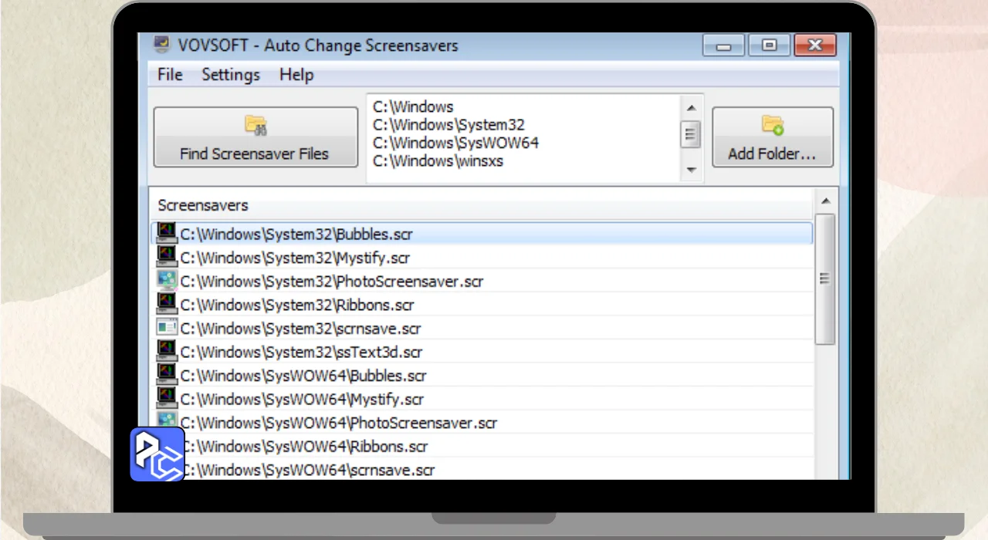Image resolution: width=988 pixels, height=540 pixels.
Task: Click the VOVSOFT app icon in title bar
Action: (162, 45)
